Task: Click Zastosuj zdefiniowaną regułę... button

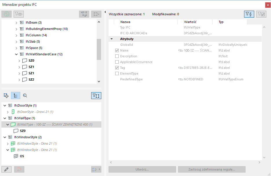Action: click(212, 169)
